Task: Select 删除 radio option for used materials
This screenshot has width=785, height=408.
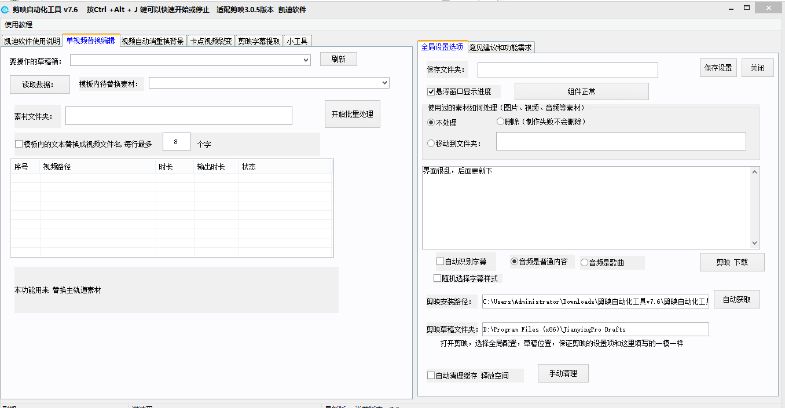Action: click(x=501, y=122)
